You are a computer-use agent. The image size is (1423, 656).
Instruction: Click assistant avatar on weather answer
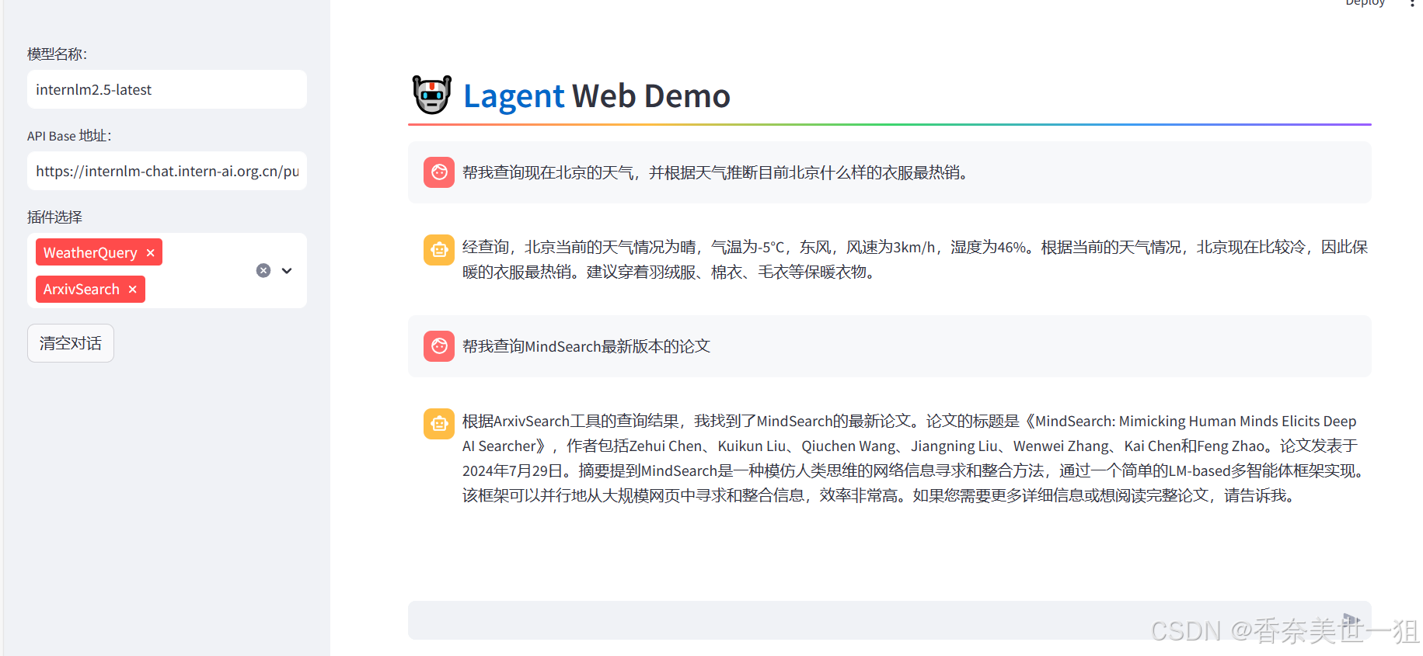click(x=439, y=250)
